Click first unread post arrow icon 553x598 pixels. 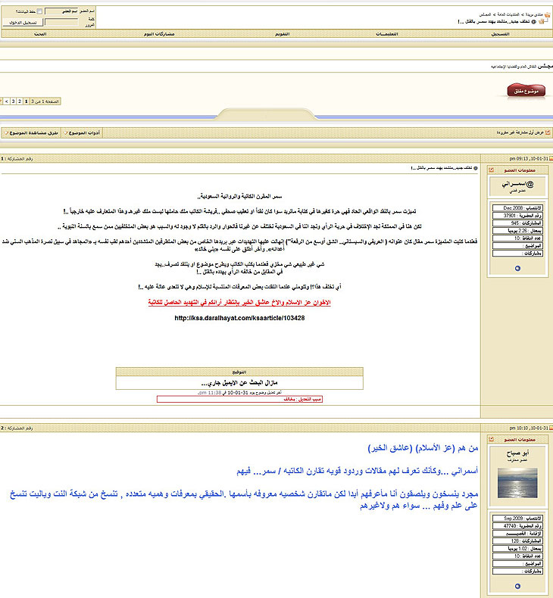coord(548,132)
